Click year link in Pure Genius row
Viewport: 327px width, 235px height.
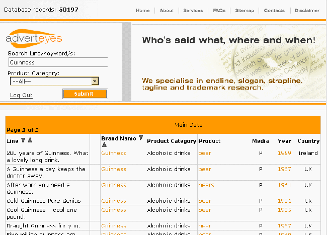tap(284, 201)
